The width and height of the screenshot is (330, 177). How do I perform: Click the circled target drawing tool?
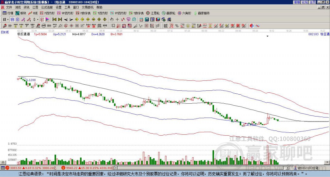coord(66,26)
